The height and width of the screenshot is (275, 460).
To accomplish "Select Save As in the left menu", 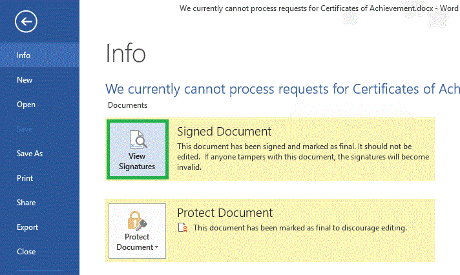I will click(30, 154).
